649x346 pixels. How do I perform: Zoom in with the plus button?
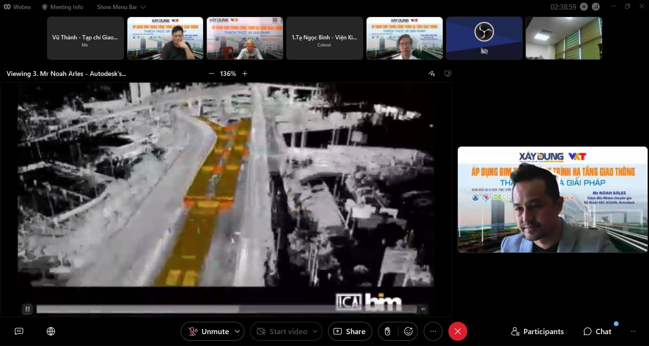tap(245, 74)
